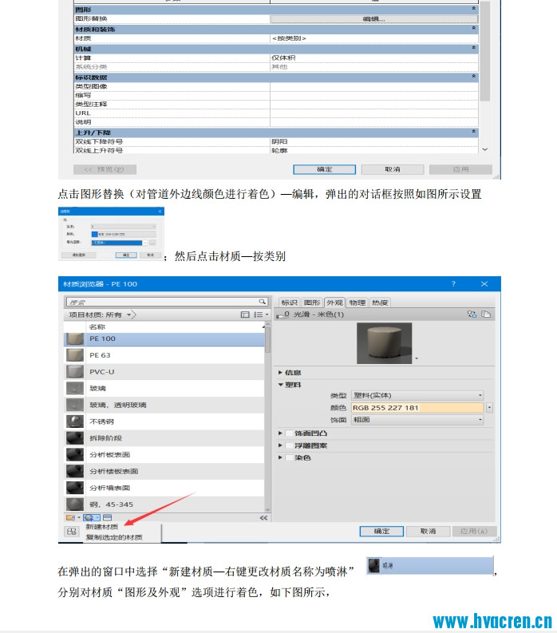
Task: Select the 拆除阶段 material swatch icon
Action: 75,438
